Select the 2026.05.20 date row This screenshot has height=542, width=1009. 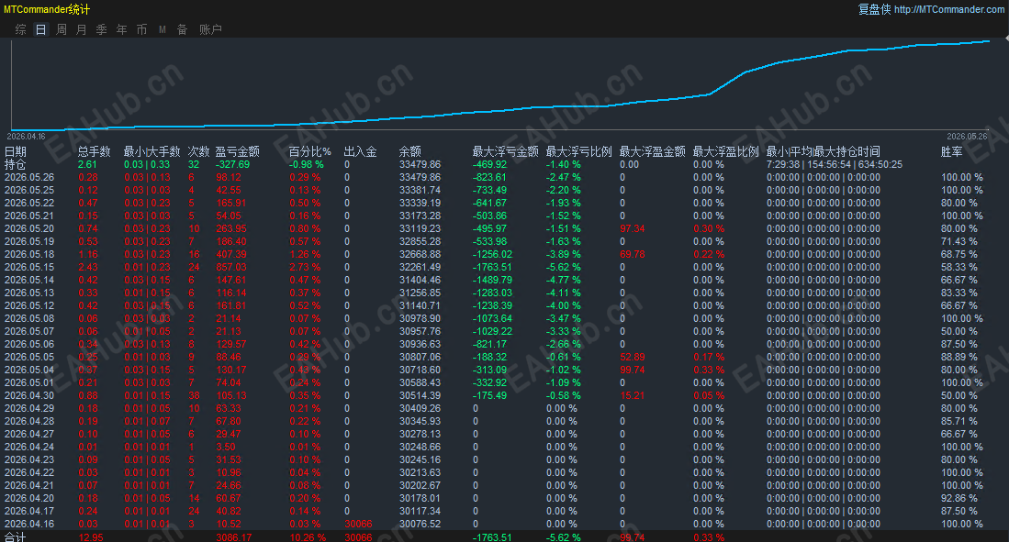coord(29,229)
